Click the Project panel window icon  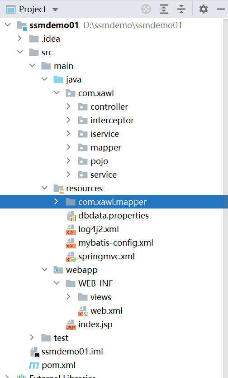point(11,10)
